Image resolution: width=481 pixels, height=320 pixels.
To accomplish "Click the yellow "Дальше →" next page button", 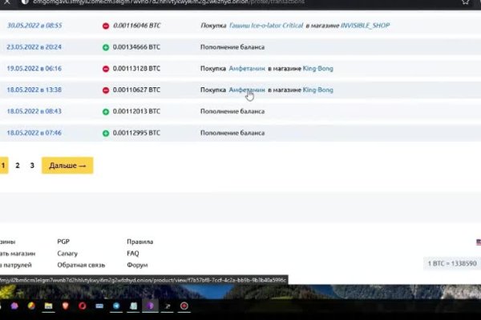I will tap(67, 166).
